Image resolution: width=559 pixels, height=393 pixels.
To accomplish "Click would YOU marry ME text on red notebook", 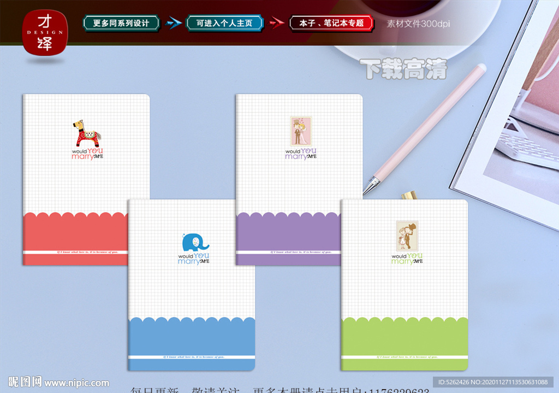I will click(87, 154).
